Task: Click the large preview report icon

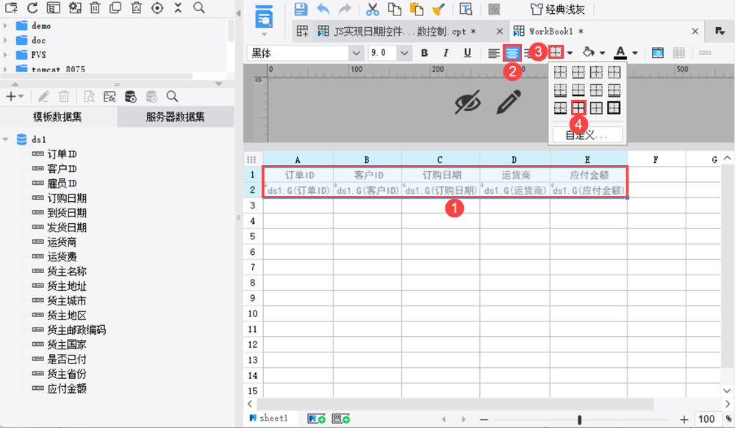Action: (x=264, y=18)
